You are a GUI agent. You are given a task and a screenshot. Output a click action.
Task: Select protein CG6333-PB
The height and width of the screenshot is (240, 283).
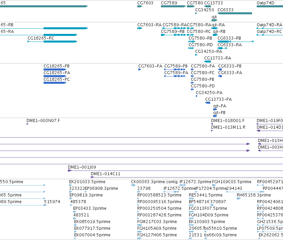pyautogui.click(x=230, y=66)
